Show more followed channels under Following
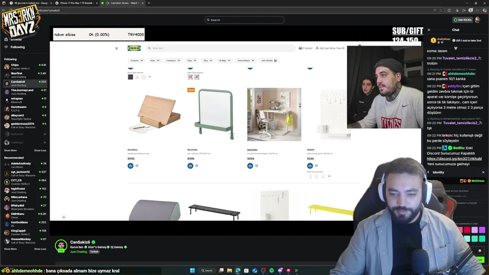The width and height of the screenshot is (489, 275). click(10, 150)
